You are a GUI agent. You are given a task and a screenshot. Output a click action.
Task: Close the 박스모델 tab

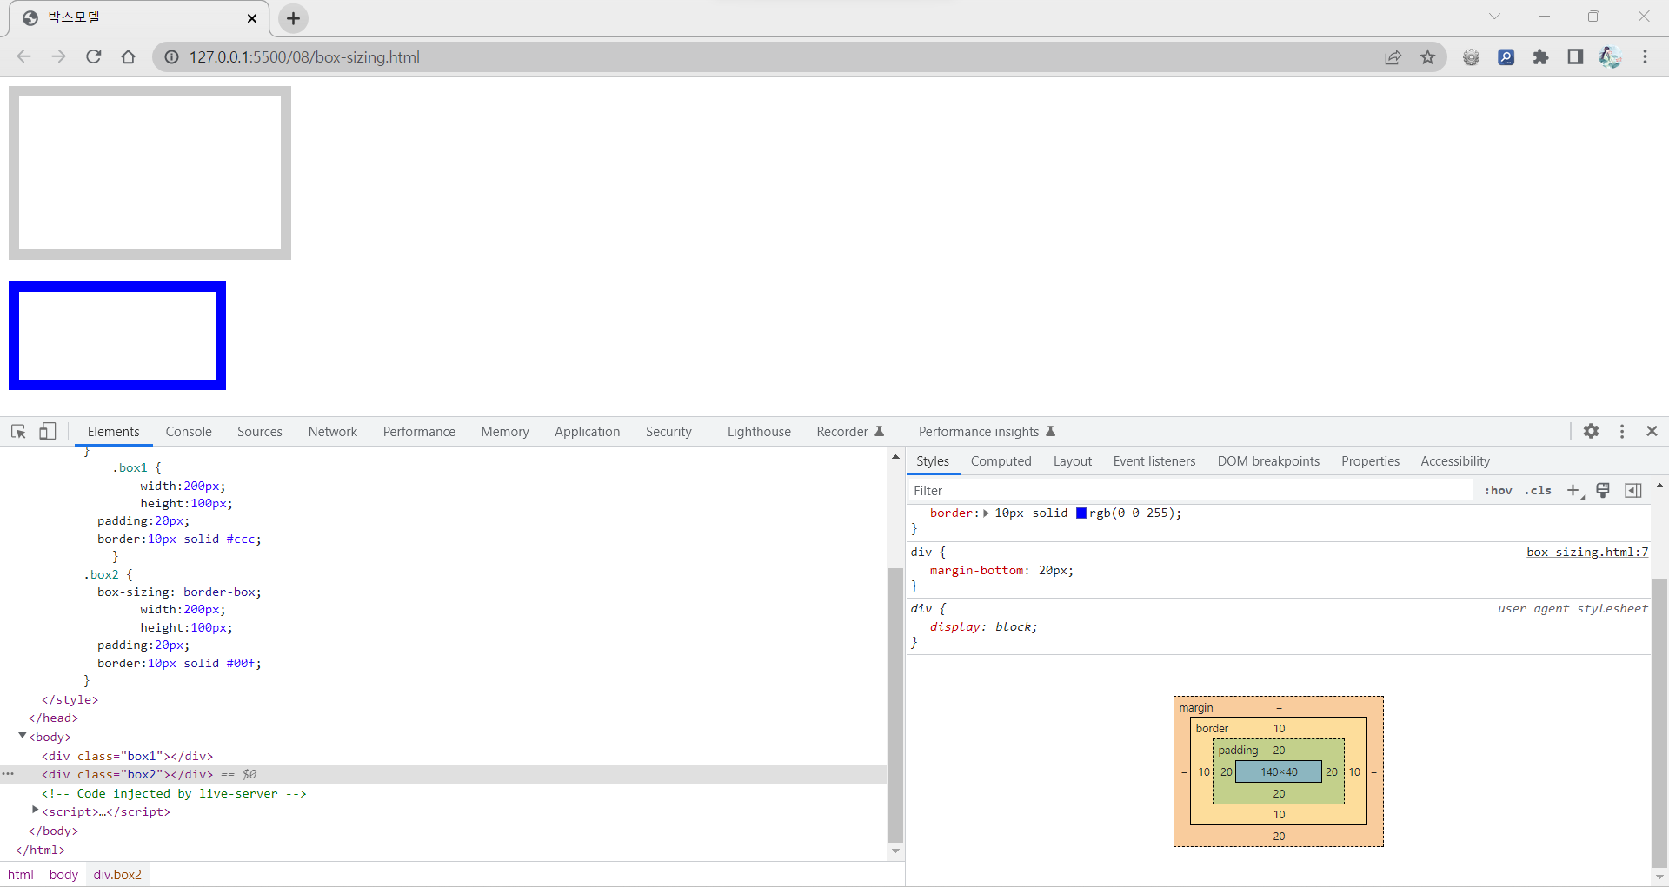pyautogui.click(x=252, y=18)
